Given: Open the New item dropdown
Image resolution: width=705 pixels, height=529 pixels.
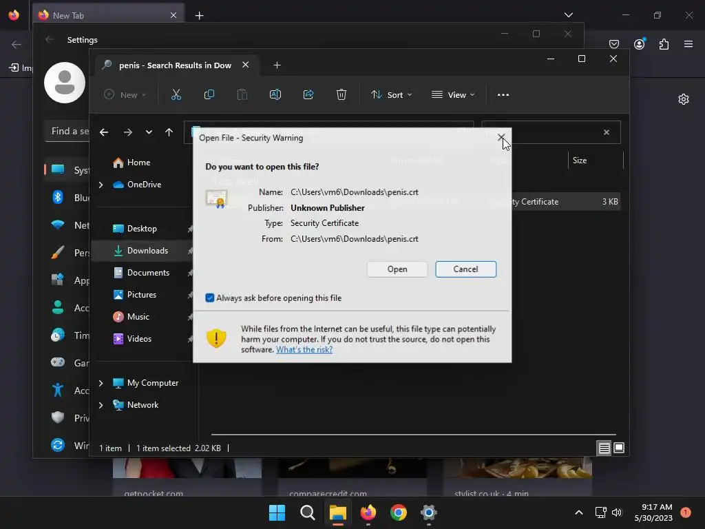Looking at the screenshot, I should [125, 95].
